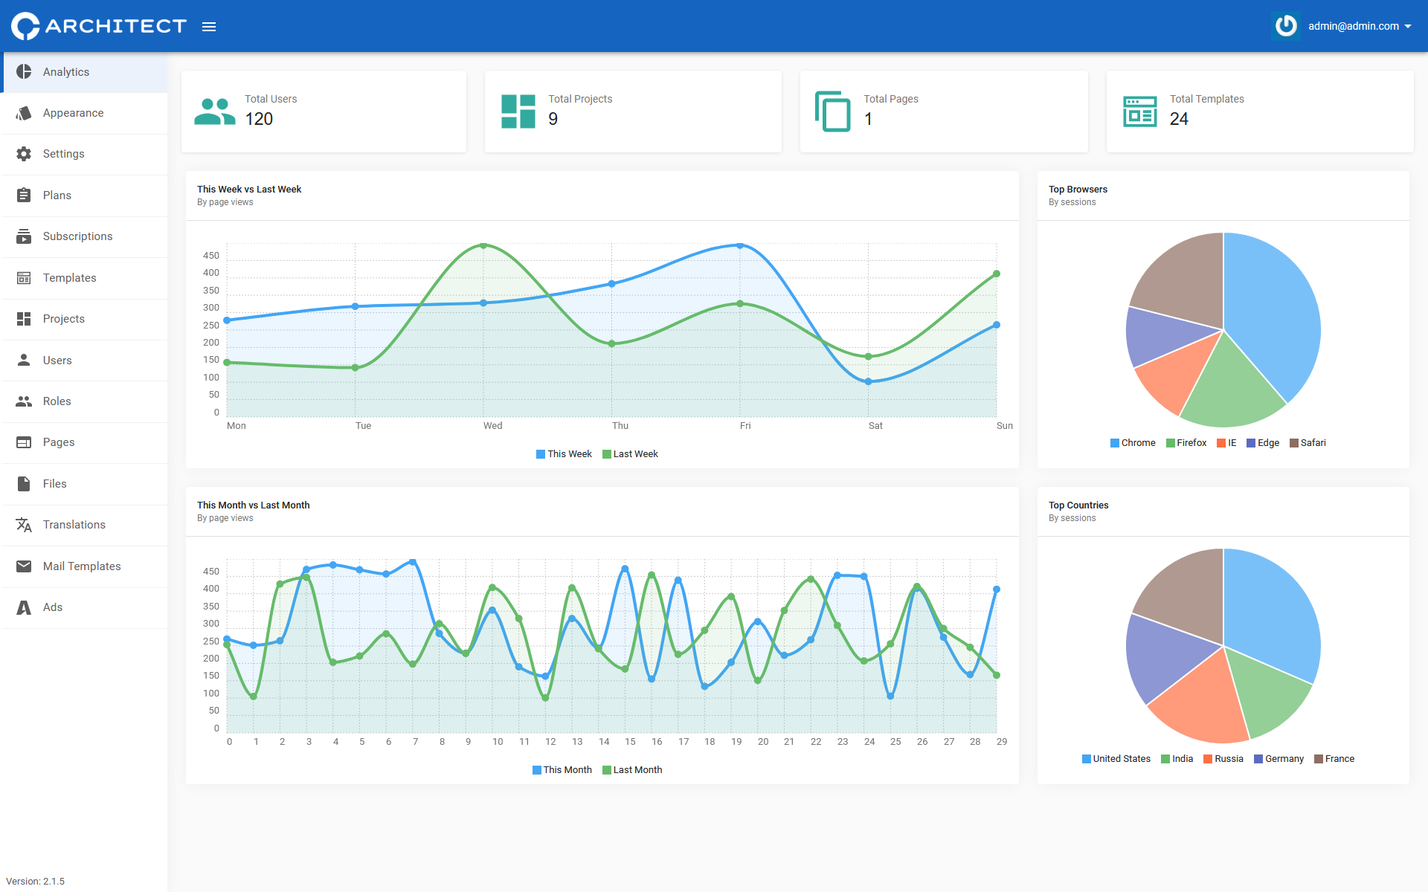
Task: Click the Total Projects dashboard icon
Action: click(518, 111)
